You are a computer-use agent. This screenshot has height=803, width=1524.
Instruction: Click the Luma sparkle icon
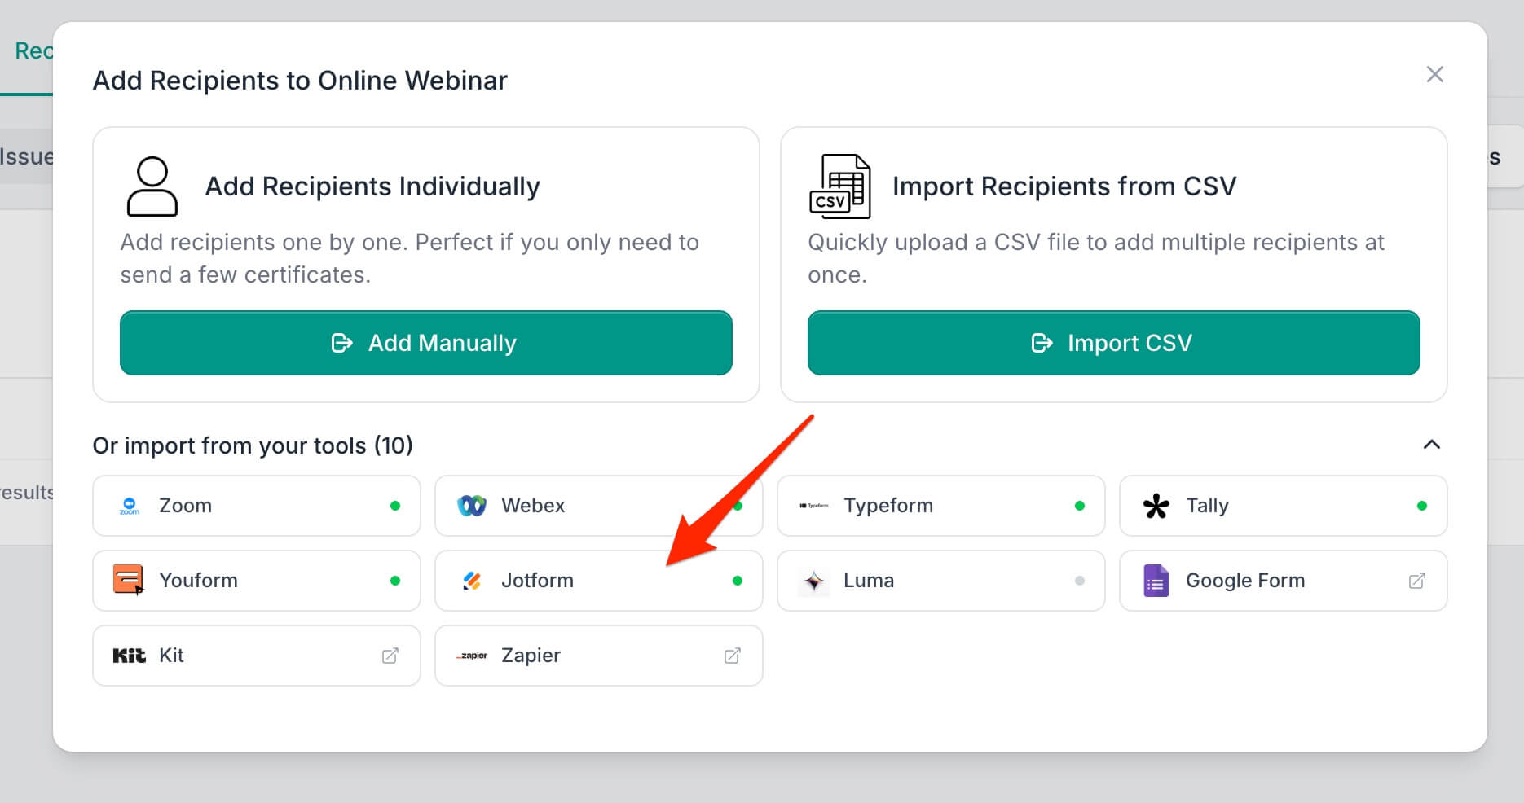point(813,581)
